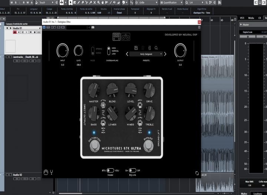This screenshot has height=195, width=267.
Task: Select the Split scissors tool
Action: point(86,3)
